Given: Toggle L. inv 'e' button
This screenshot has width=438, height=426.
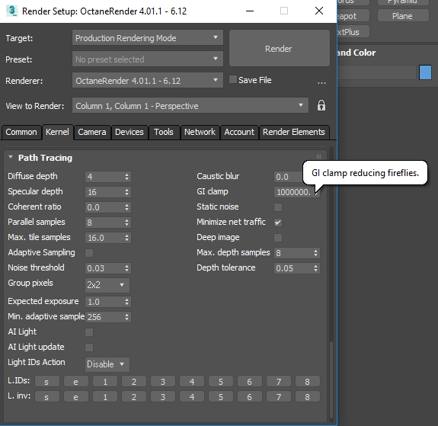Looking at the screenshot, I should coord(76,396).
